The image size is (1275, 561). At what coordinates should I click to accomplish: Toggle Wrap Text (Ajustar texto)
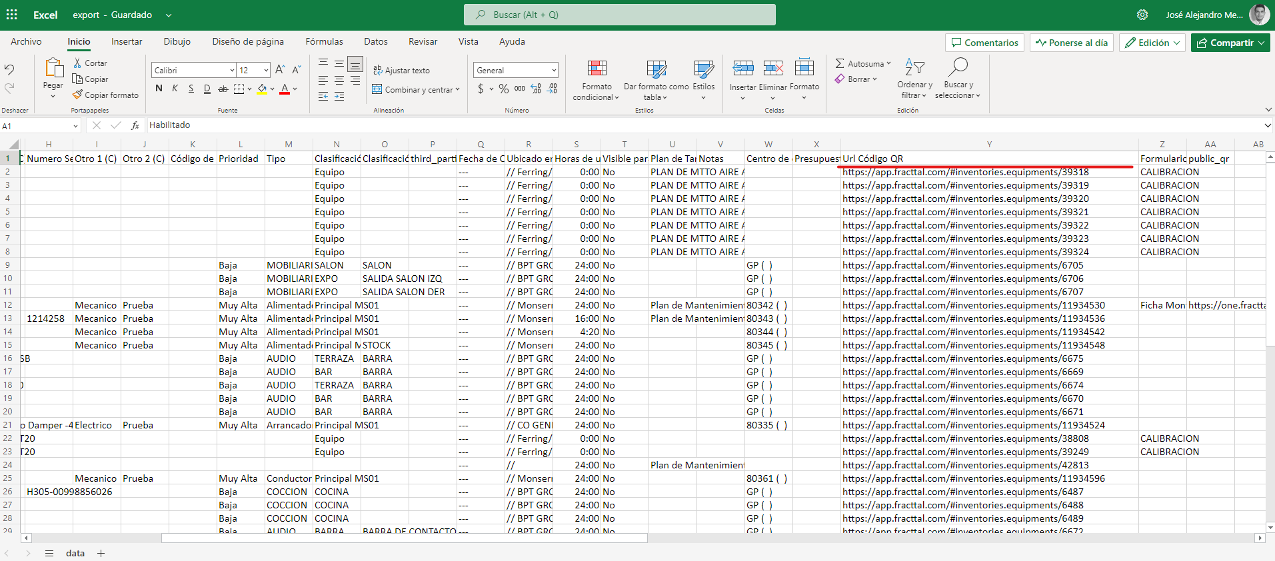click(401, 70)
